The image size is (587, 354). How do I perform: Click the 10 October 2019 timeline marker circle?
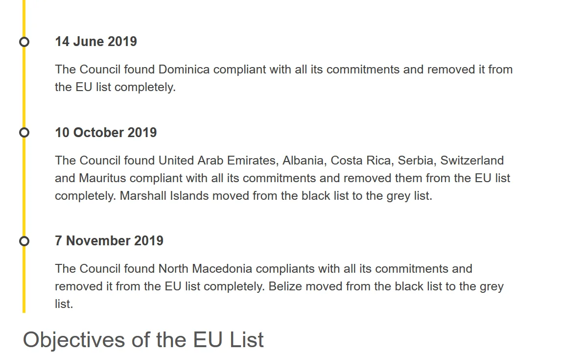[24, 133]
